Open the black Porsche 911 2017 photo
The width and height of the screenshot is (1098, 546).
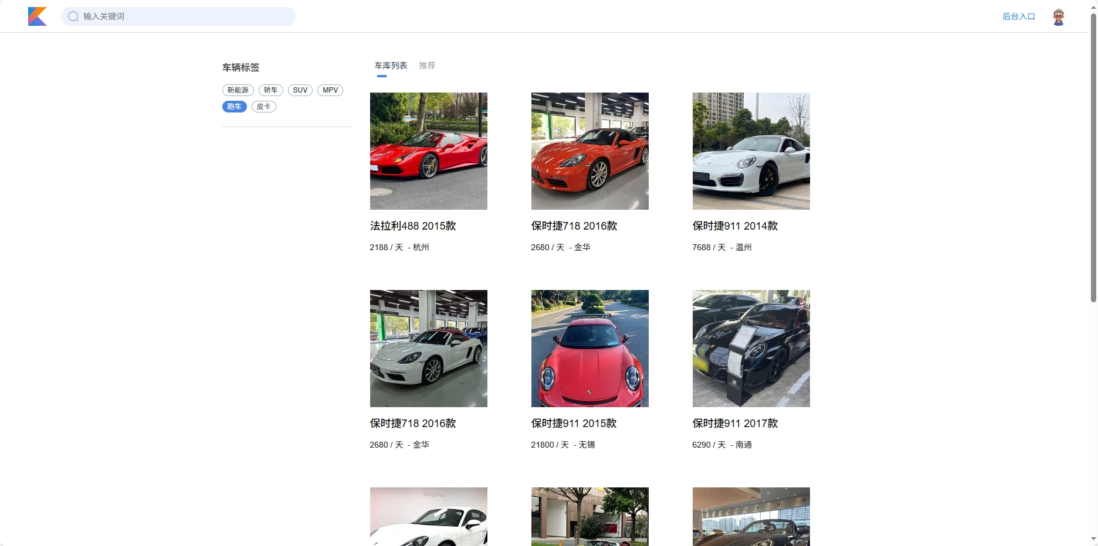(x=751, y=349)
